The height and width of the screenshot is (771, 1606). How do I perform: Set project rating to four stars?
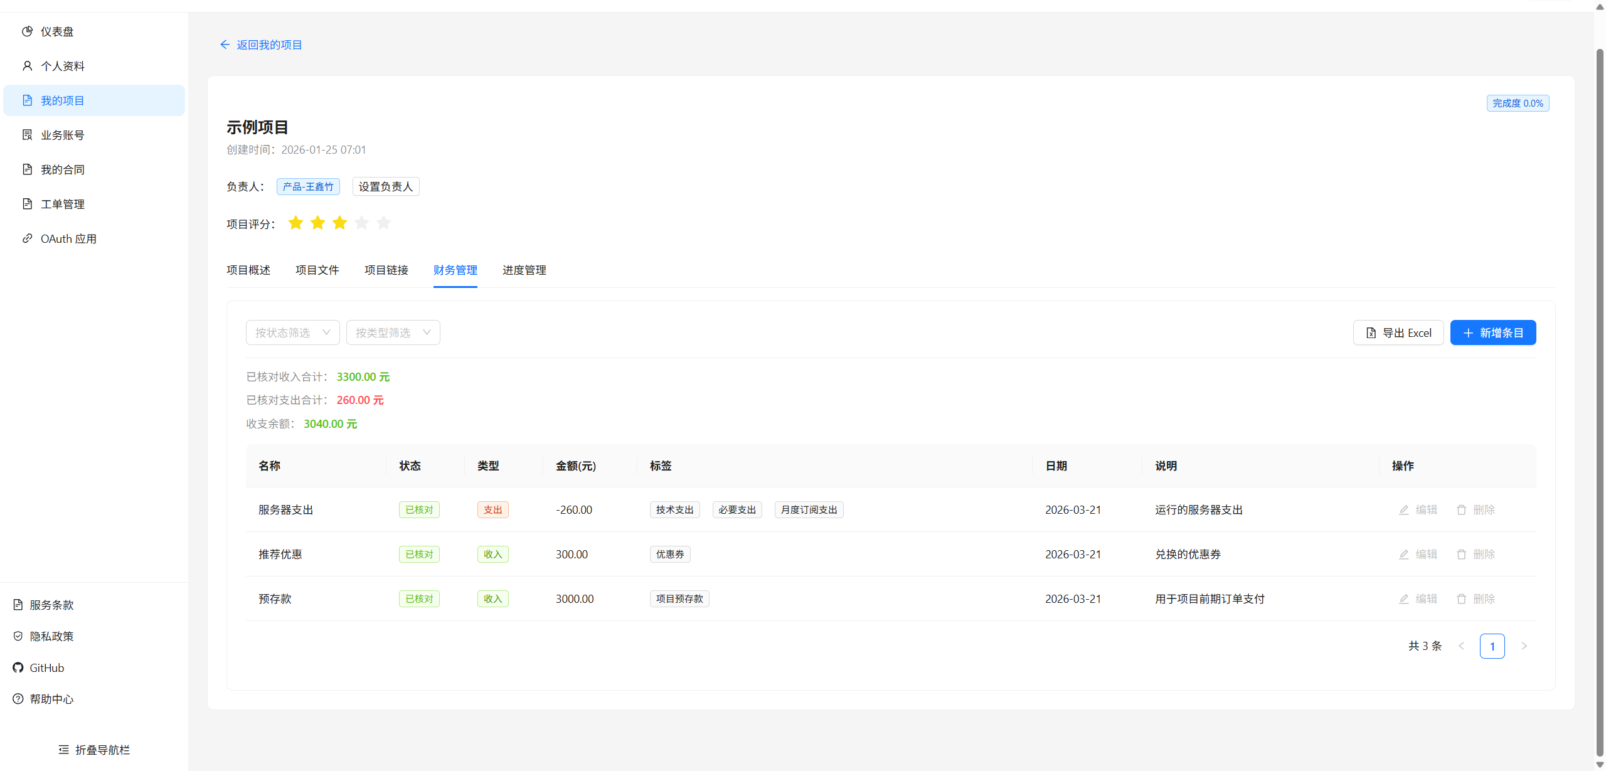click(x=361, y=223)
